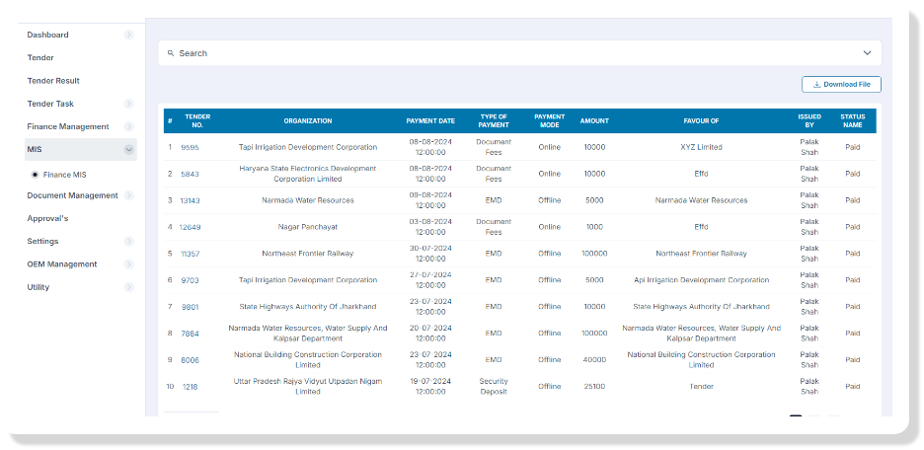
Task: Click the Download File button
Action: point(841,85)
